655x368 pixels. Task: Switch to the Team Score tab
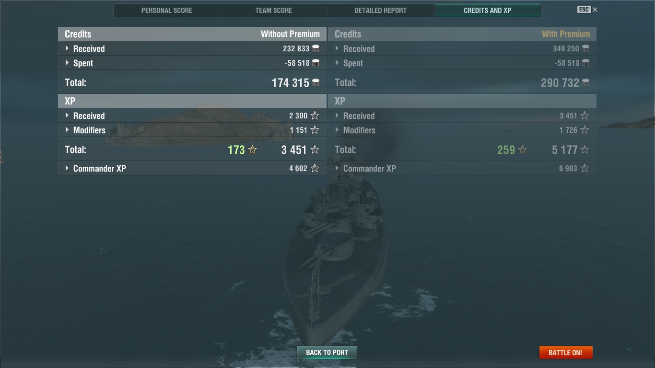coord(274,11)
